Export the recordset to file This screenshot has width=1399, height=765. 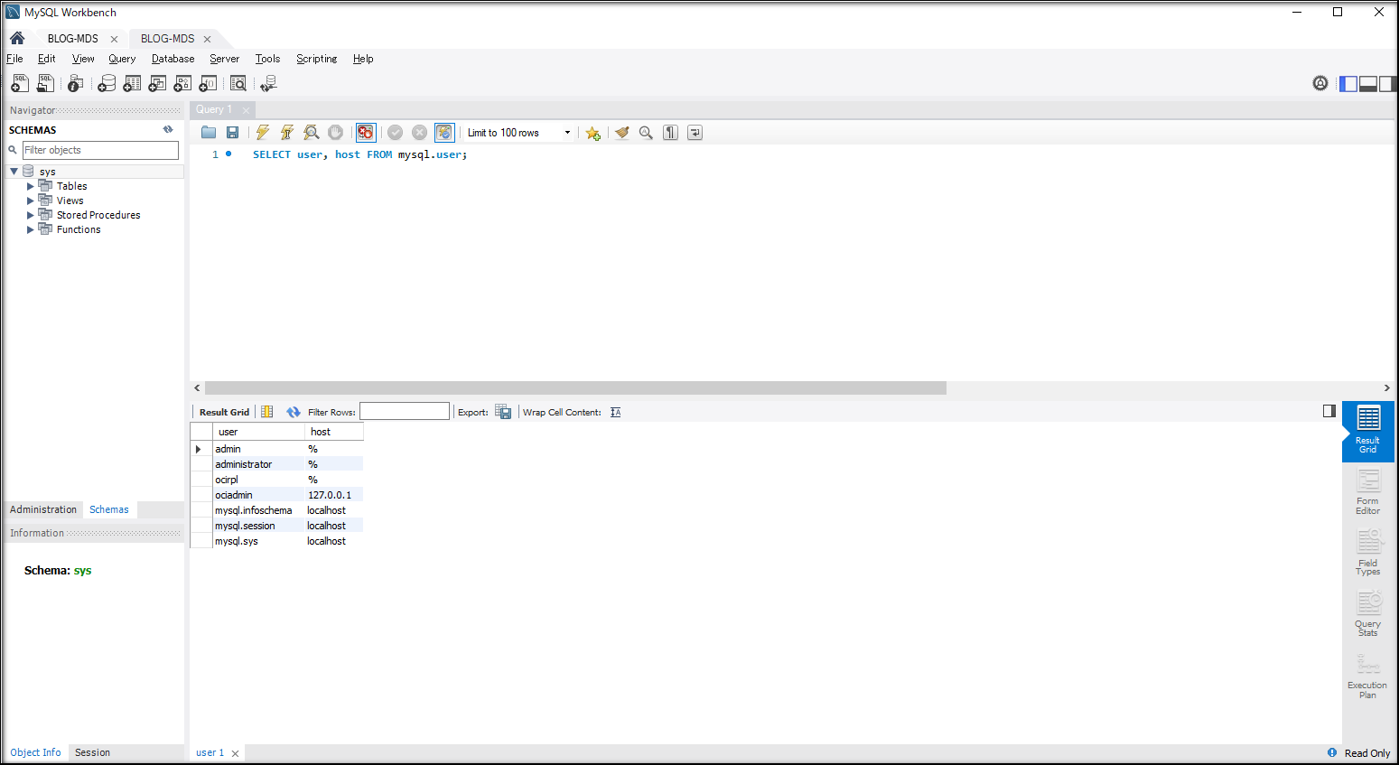pos(503,412)
